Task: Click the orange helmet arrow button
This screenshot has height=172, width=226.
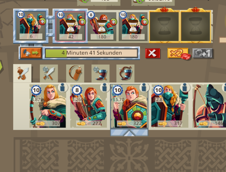Action: coord(31,53)
